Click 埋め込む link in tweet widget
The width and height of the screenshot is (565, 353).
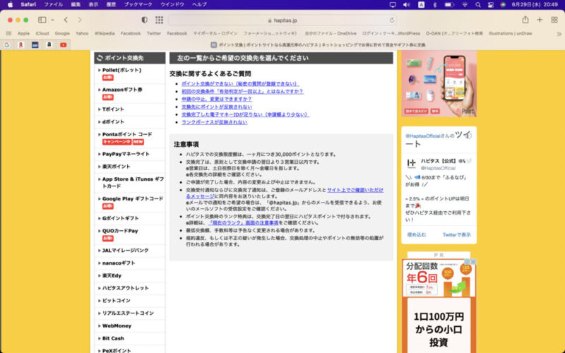[417, 235]
